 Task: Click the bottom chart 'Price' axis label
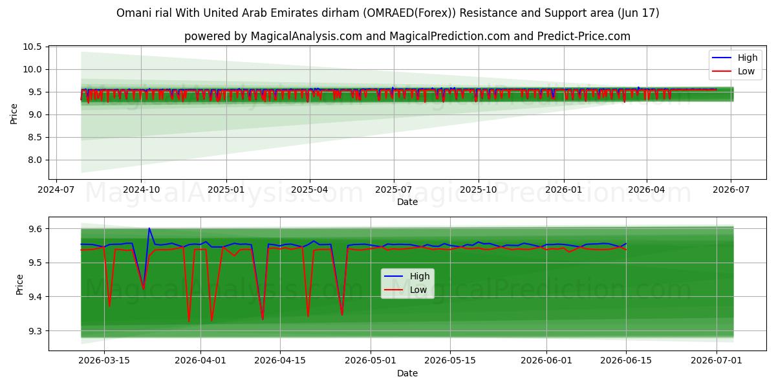[19, 285]
